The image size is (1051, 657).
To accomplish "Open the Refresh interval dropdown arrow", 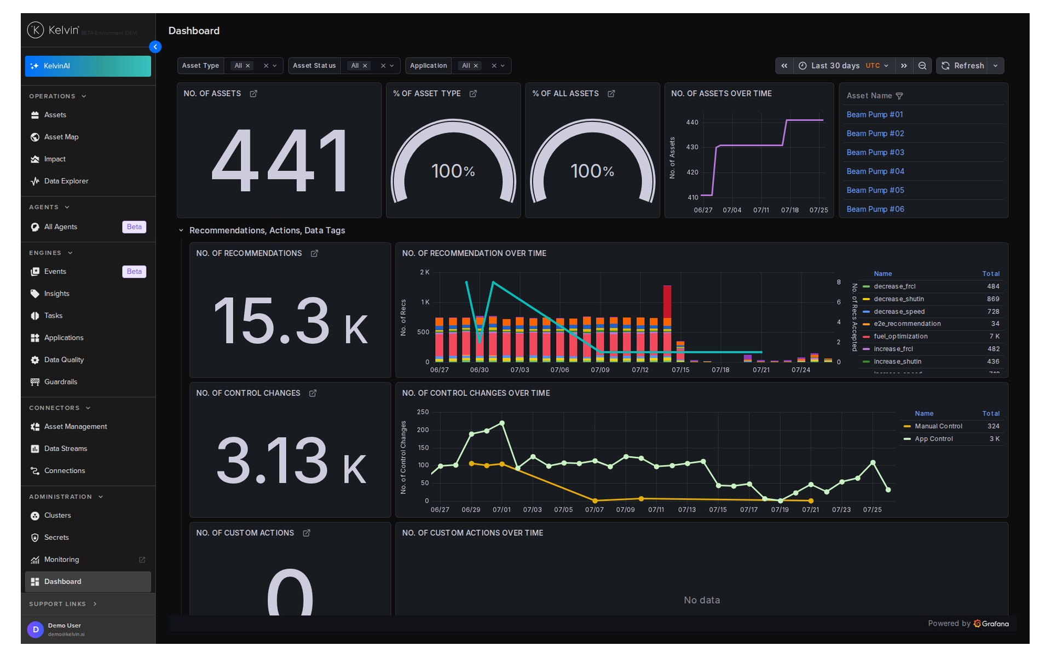I will pos(996,66).
